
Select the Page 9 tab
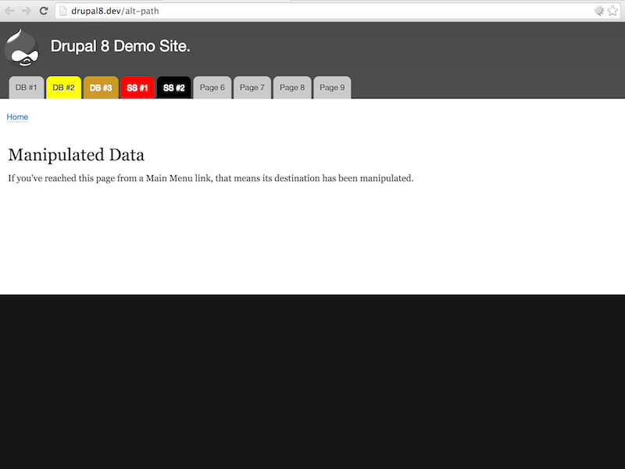tap(332, 88)
